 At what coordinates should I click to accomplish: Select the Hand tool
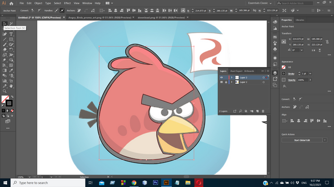click(x=11, y=86)
